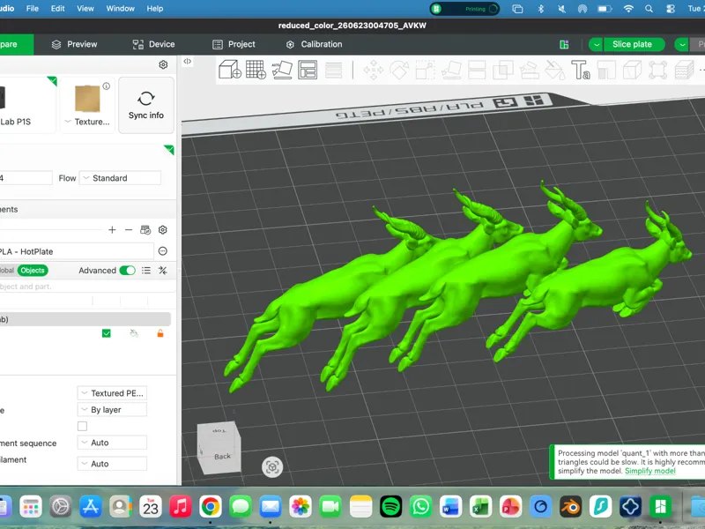
Task: Switch to the Project tab
Action: 234,44
